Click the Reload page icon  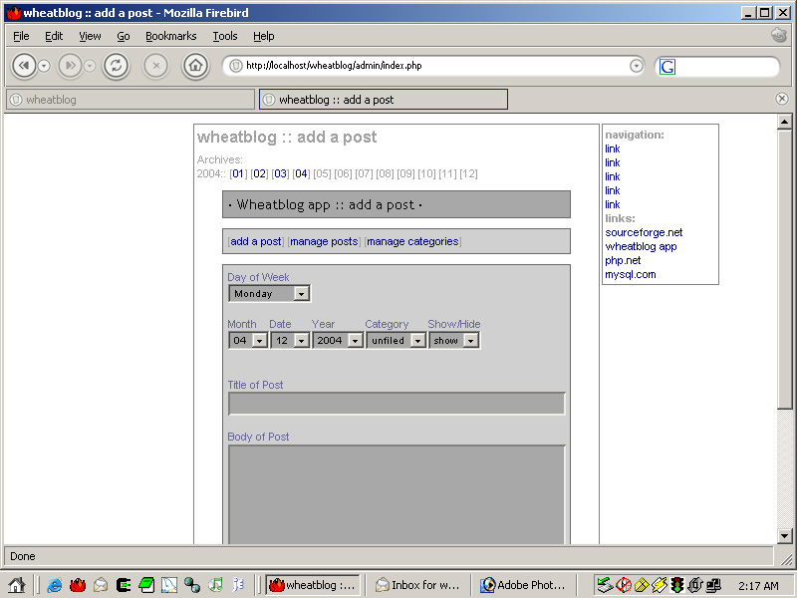click(x=117, y=66)
